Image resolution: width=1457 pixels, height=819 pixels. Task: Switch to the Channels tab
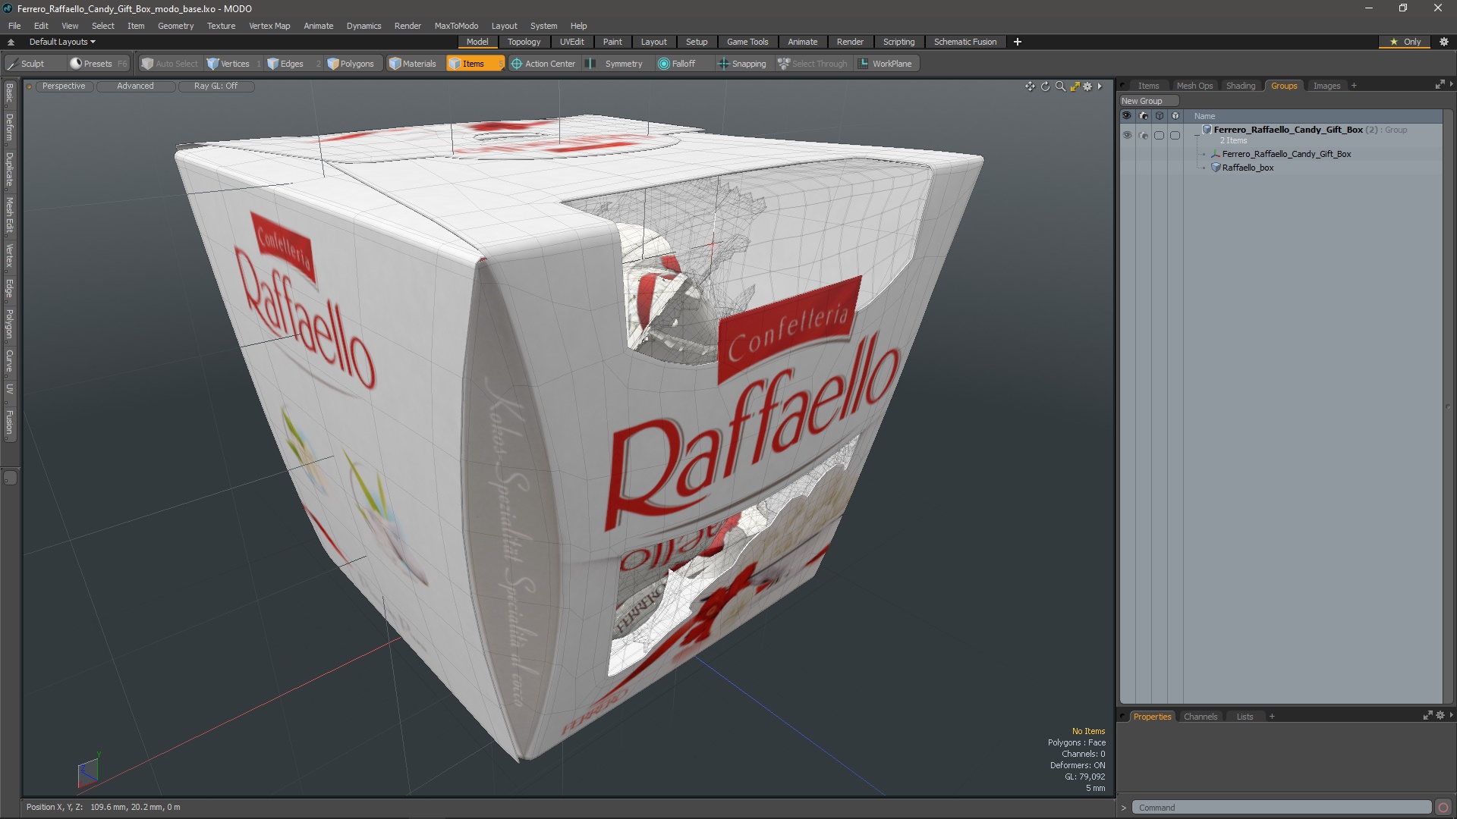point(1200,717)
